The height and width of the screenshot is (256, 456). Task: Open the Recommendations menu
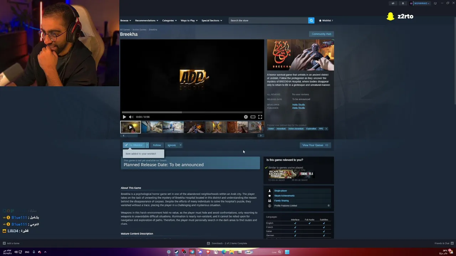[146, 21]
